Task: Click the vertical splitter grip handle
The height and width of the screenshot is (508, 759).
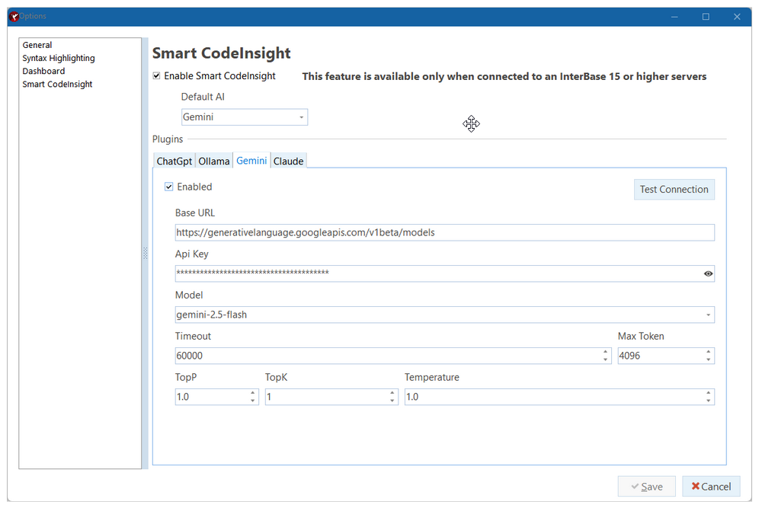Action: point(146,253)
